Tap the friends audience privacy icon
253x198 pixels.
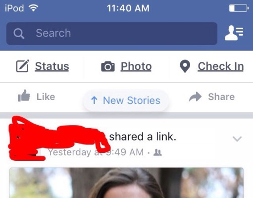pos(157,152)
